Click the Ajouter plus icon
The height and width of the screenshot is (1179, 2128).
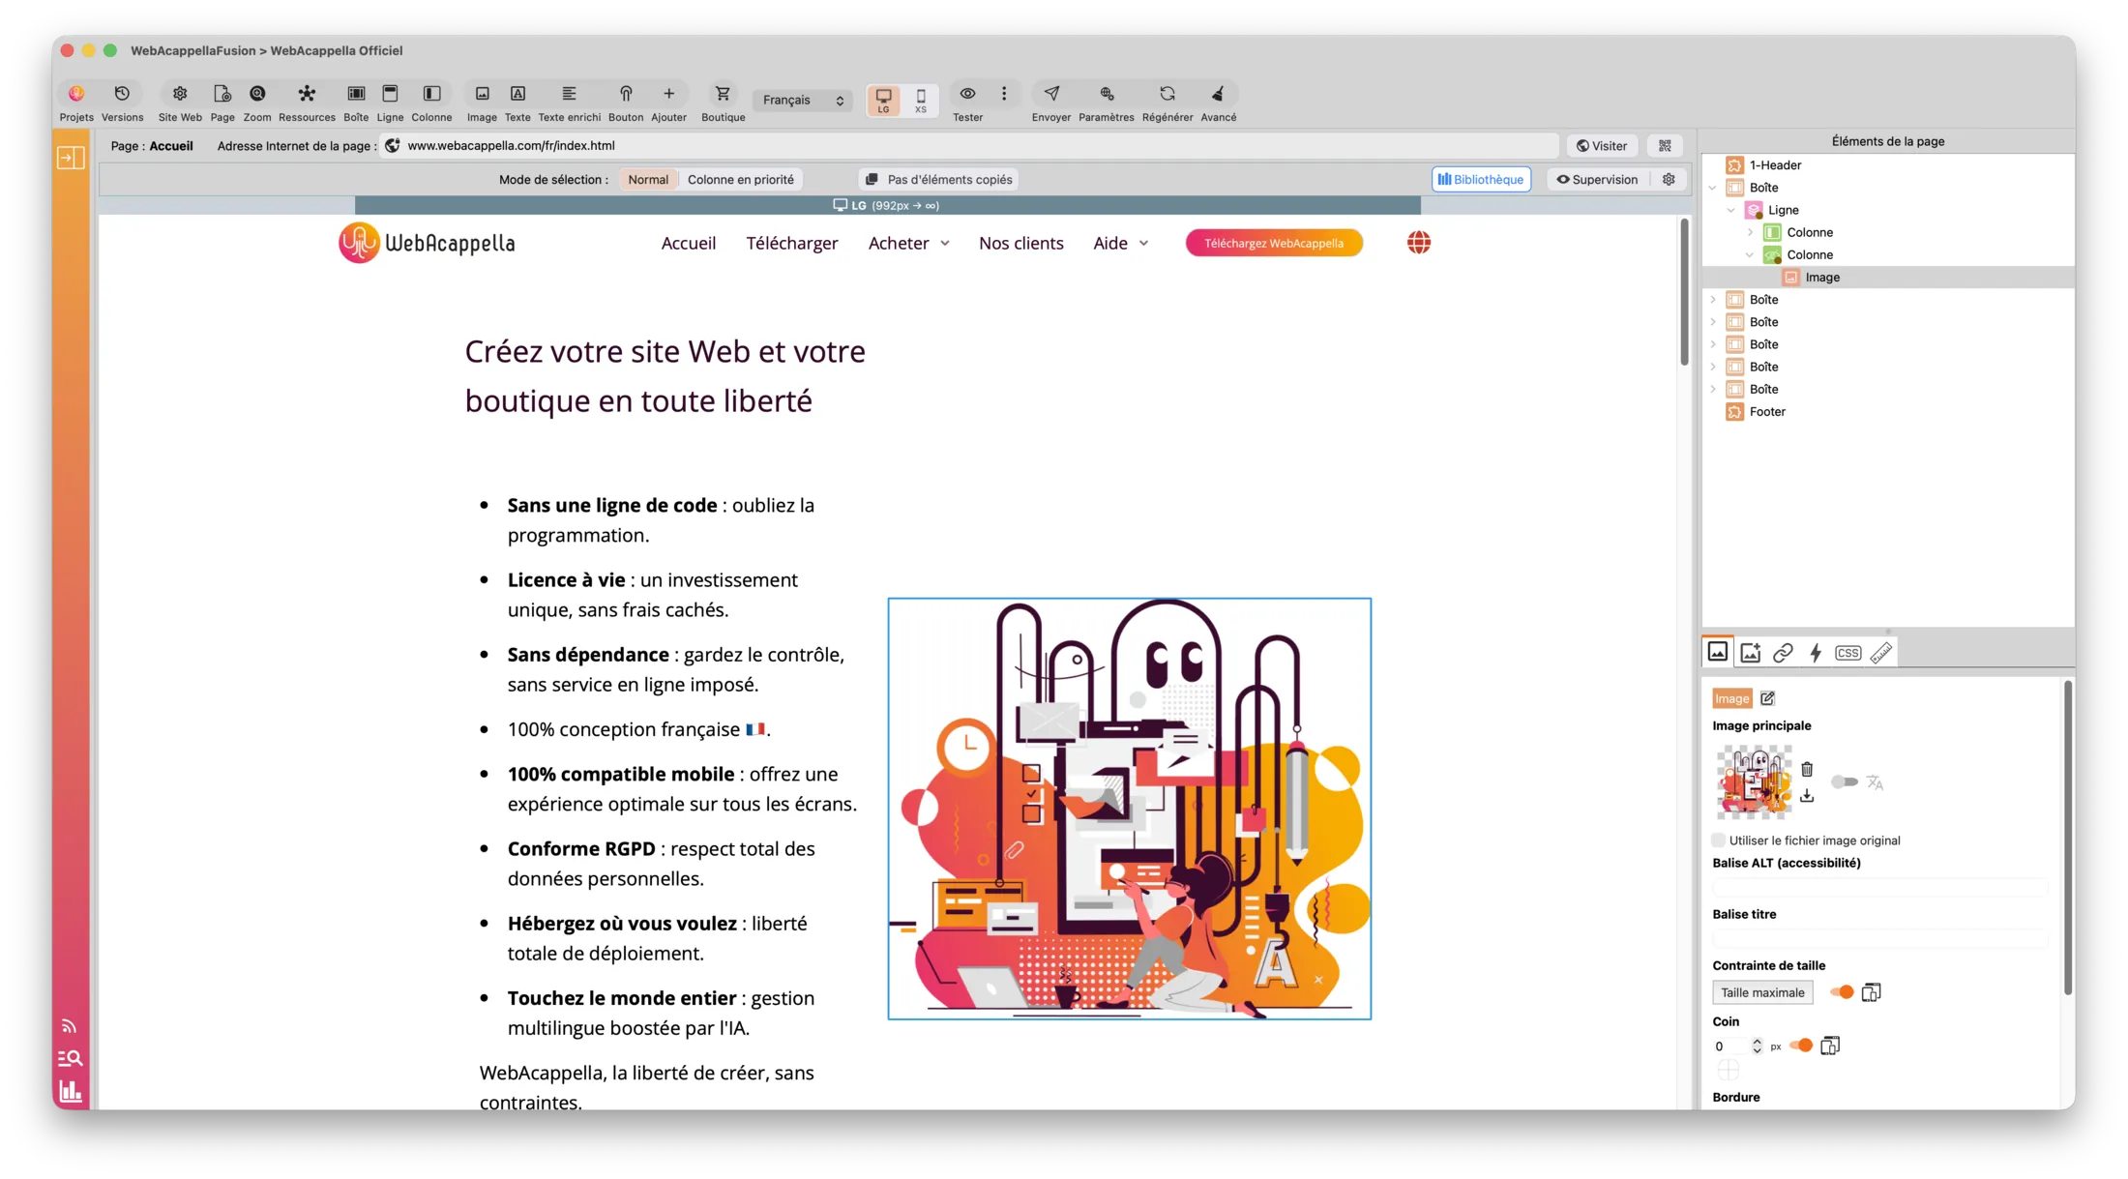tap(668, 94)
